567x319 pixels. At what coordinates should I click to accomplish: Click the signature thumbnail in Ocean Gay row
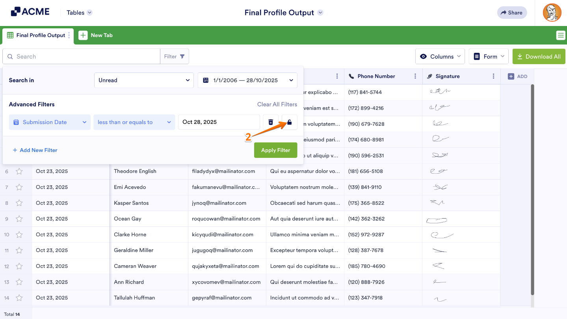(437, 220)
